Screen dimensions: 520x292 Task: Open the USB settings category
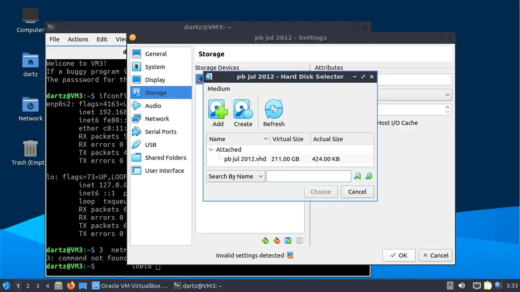[161, 145]
